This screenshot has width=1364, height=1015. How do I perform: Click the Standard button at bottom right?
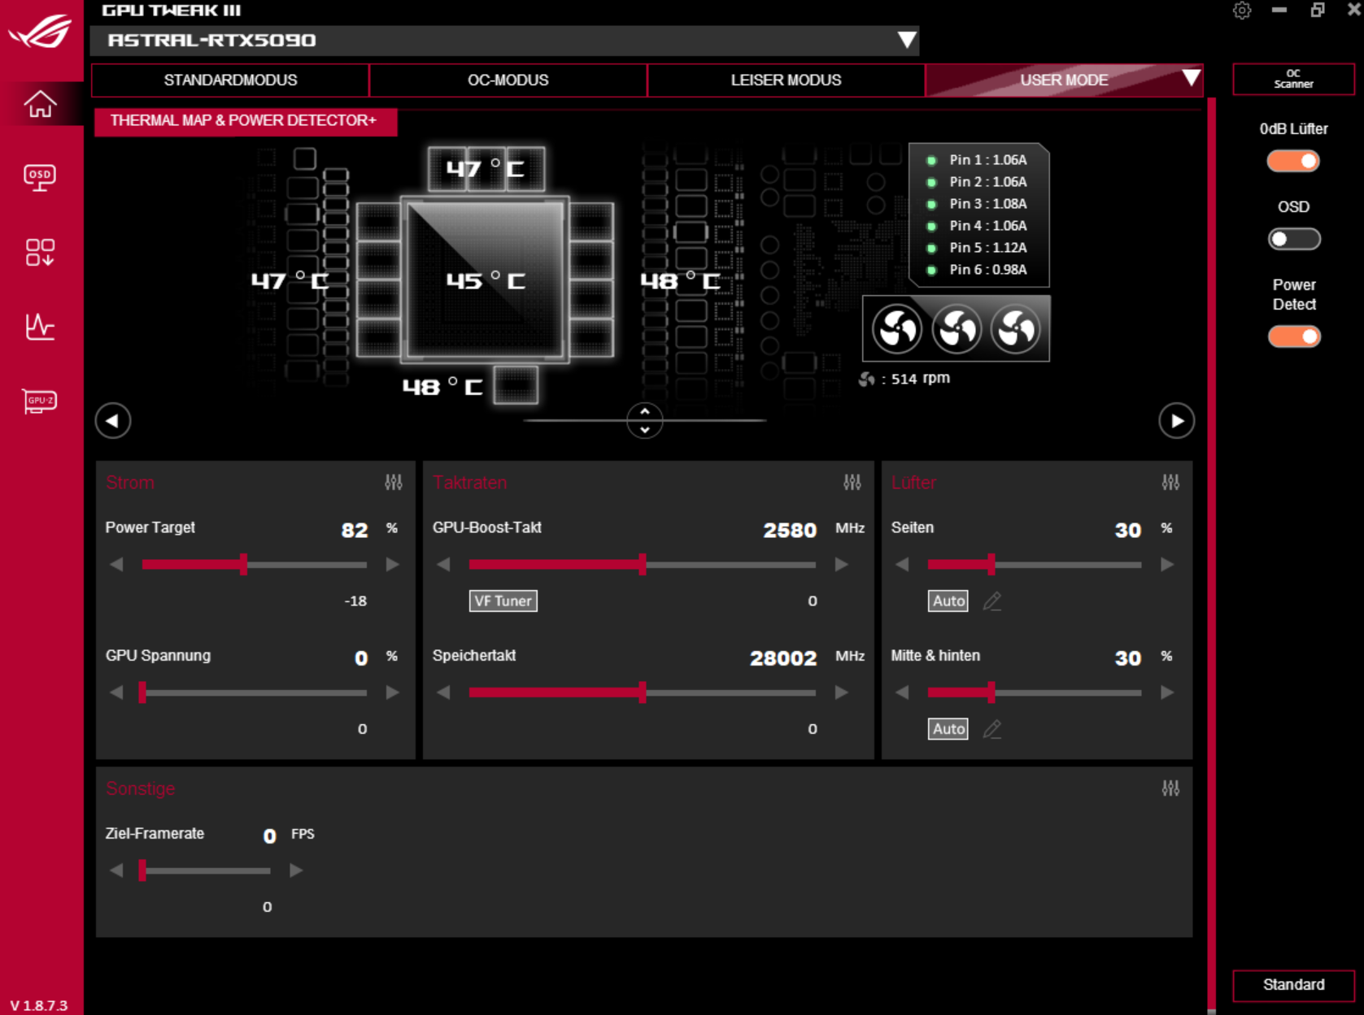tap(1293, 984)
